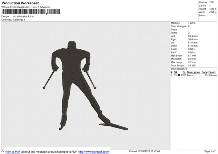The width and height of the screenshot is (218, 154).
Task: Click the barcode under Wilcom EmbroideryStudio
Action: (31, 12)
